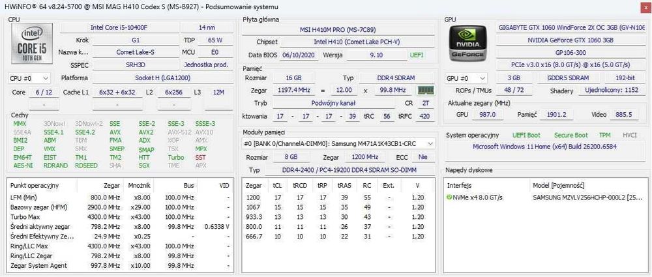Image resolution: width=652 pixels, height=277 pixels.
Task: Click the AES-NI feature flag
Action: (23, 166)
